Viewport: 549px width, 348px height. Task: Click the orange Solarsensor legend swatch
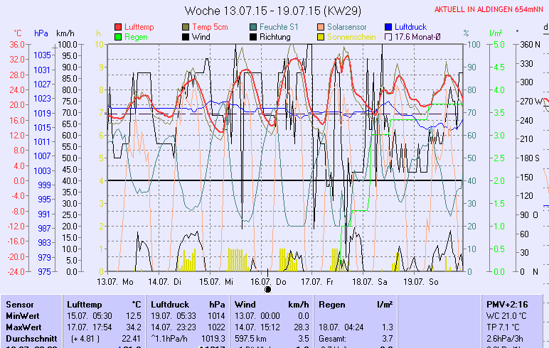click(321, 27)
